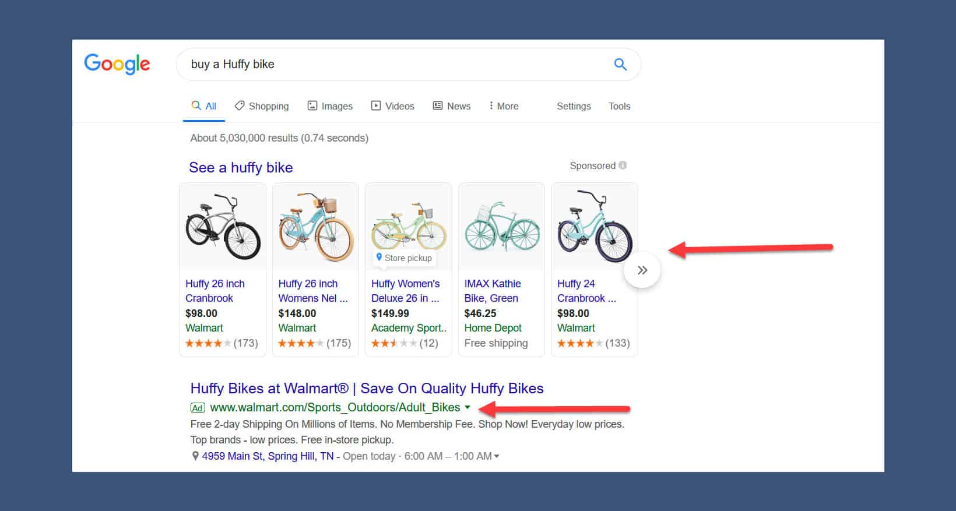Click the www.walmart.com/Sports_Outdoors/Adult_Bikes URL
Screen dimensions: 956x511
coord(335,408)
